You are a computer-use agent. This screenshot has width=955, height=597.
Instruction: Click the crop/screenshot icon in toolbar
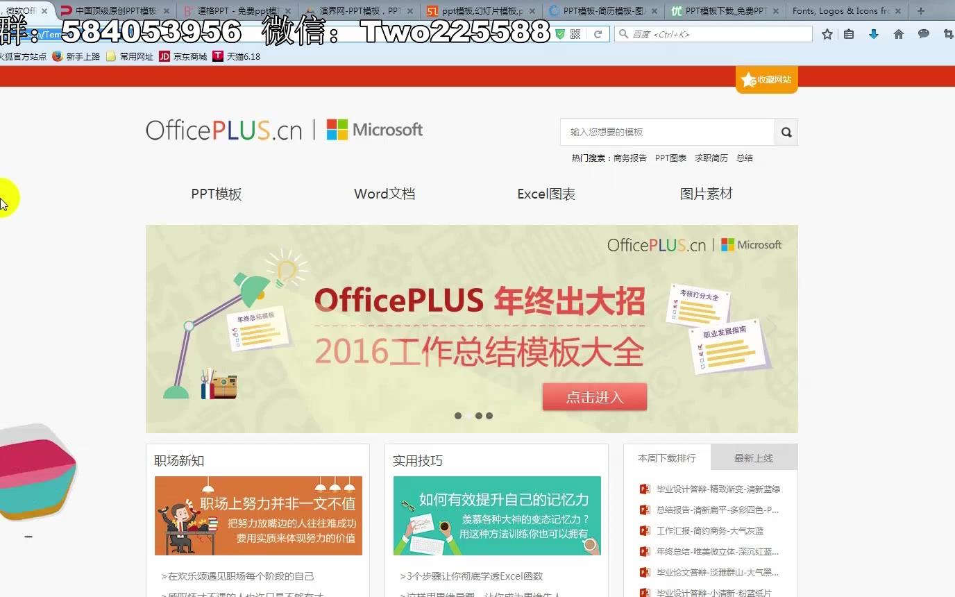click(x=948, y=34)
